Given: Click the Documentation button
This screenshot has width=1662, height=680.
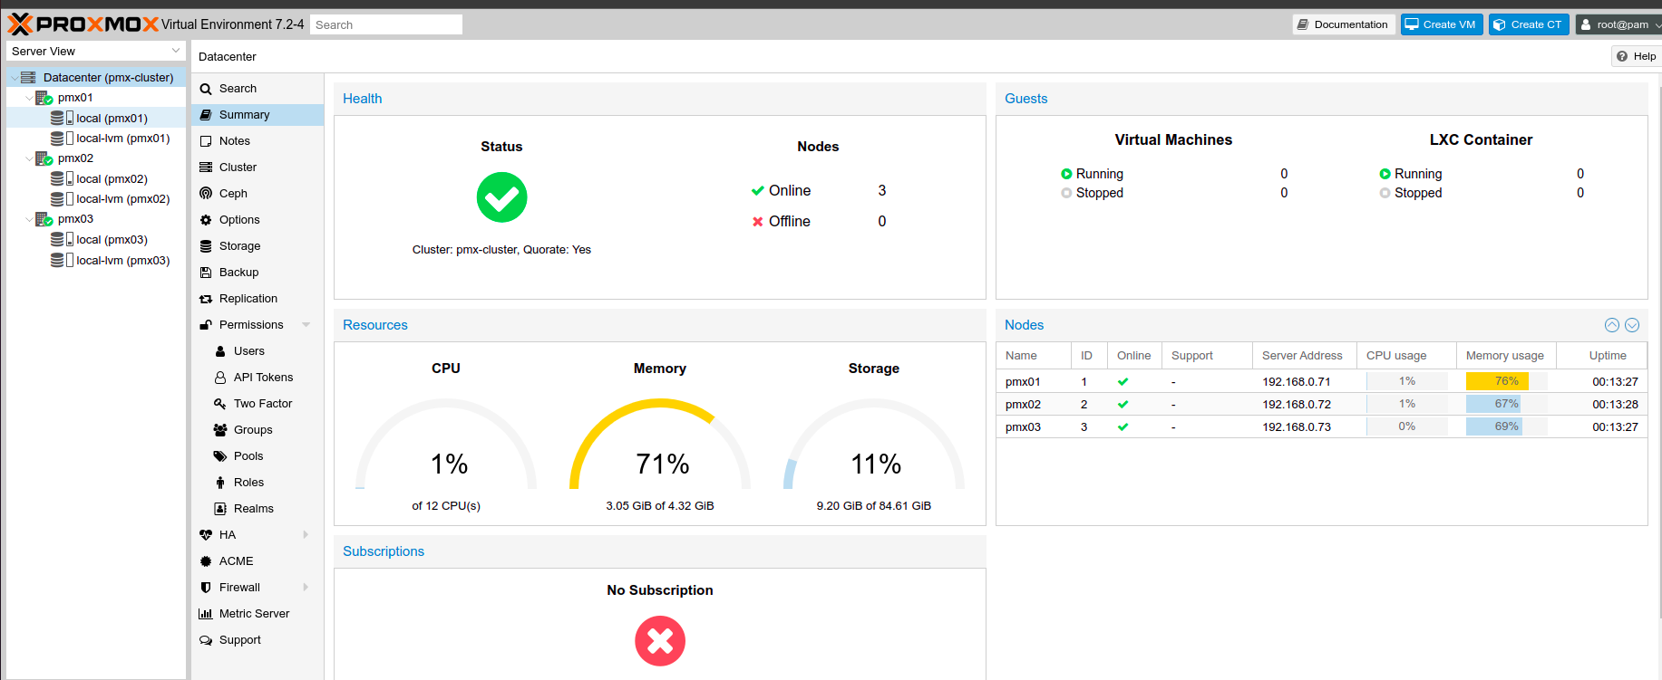Looking at the screenshot, I should (1343, 24).
